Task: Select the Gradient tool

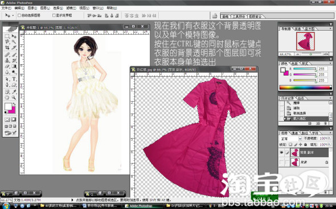Action: click(x=14, y=66)
